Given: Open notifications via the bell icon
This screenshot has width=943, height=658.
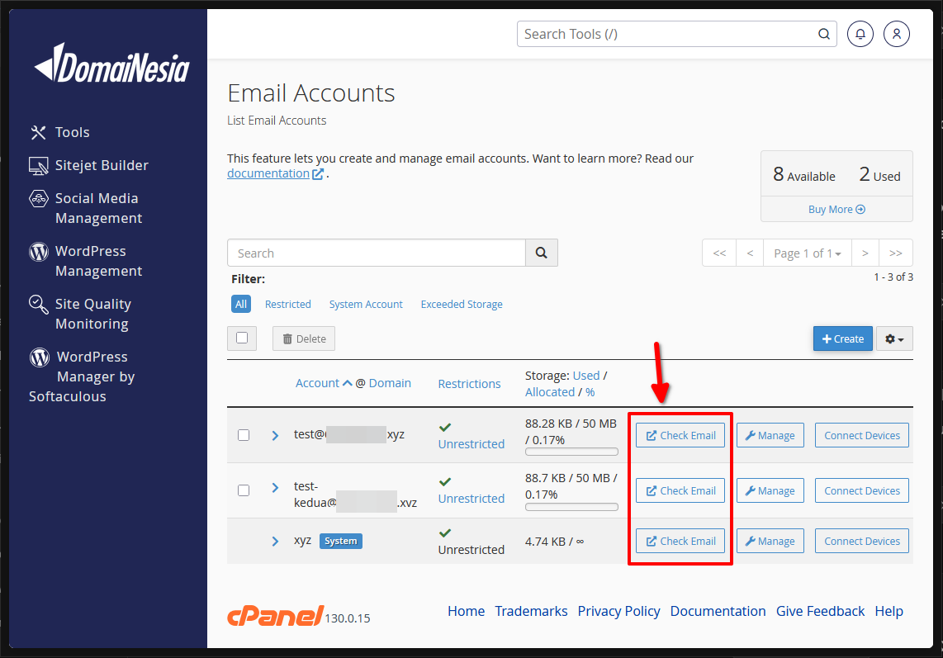Looking at the screenshot, I should [x=860, y=34].
